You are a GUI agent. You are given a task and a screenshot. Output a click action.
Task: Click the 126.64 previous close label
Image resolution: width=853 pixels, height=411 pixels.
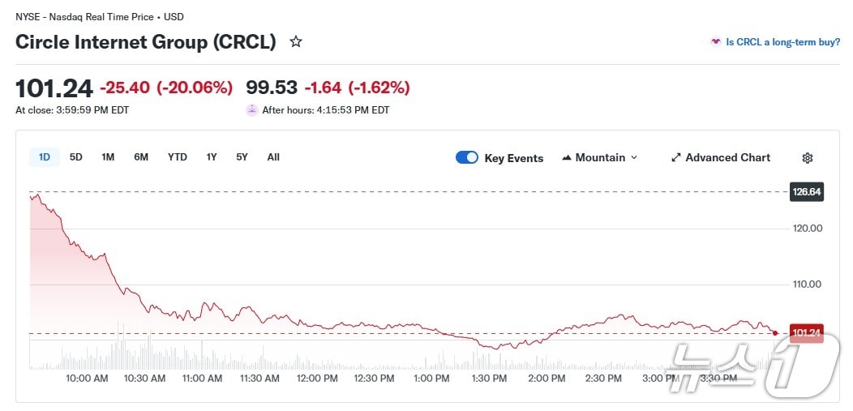tap(807, 192)
